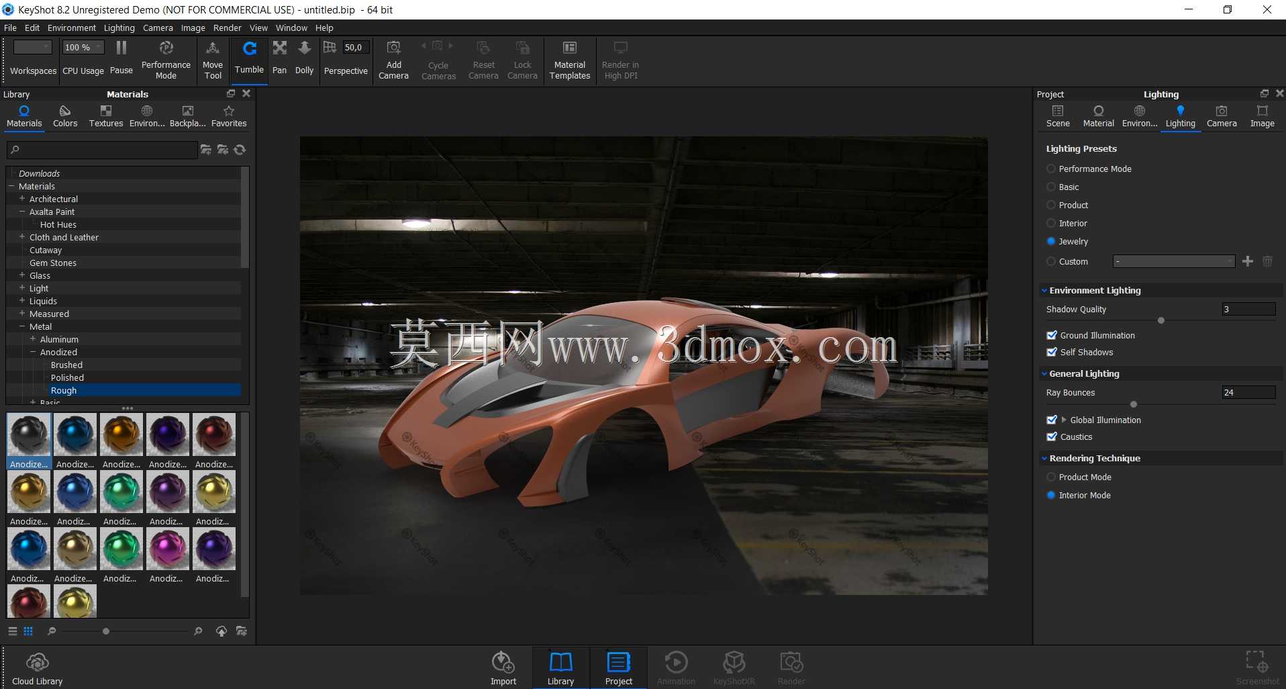Select Product Mode rendering technique

tap(1051, 477)
